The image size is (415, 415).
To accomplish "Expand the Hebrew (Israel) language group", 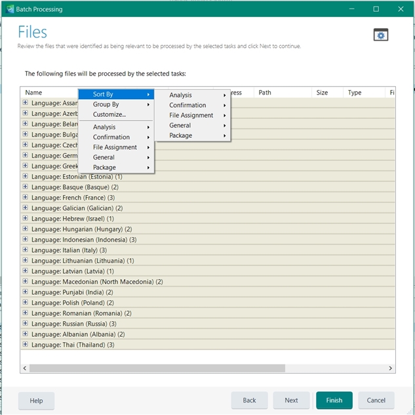I will pos(25,219).
